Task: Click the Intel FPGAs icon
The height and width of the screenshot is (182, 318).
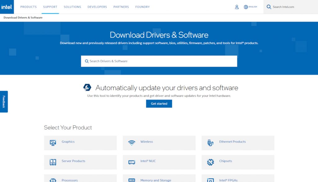Action: pyautogui.click(x=210, y=180)
